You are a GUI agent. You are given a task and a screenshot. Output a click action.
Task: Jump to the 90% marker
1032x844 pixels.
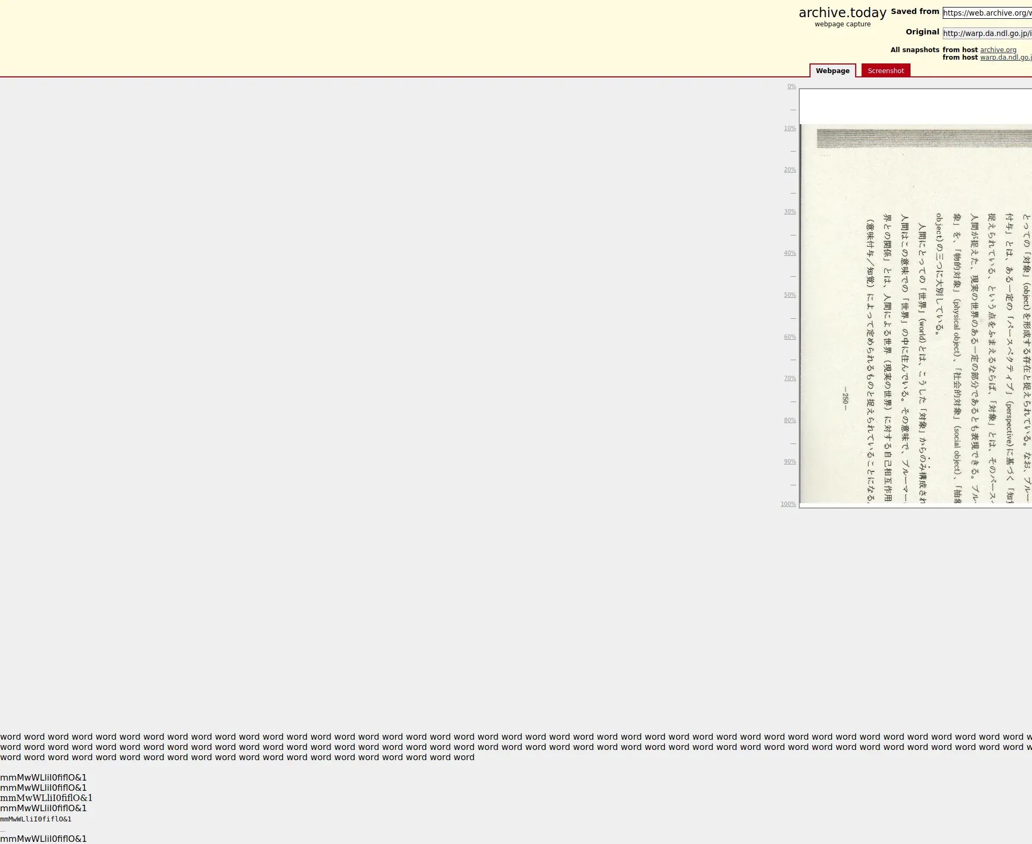click(790, 462)
